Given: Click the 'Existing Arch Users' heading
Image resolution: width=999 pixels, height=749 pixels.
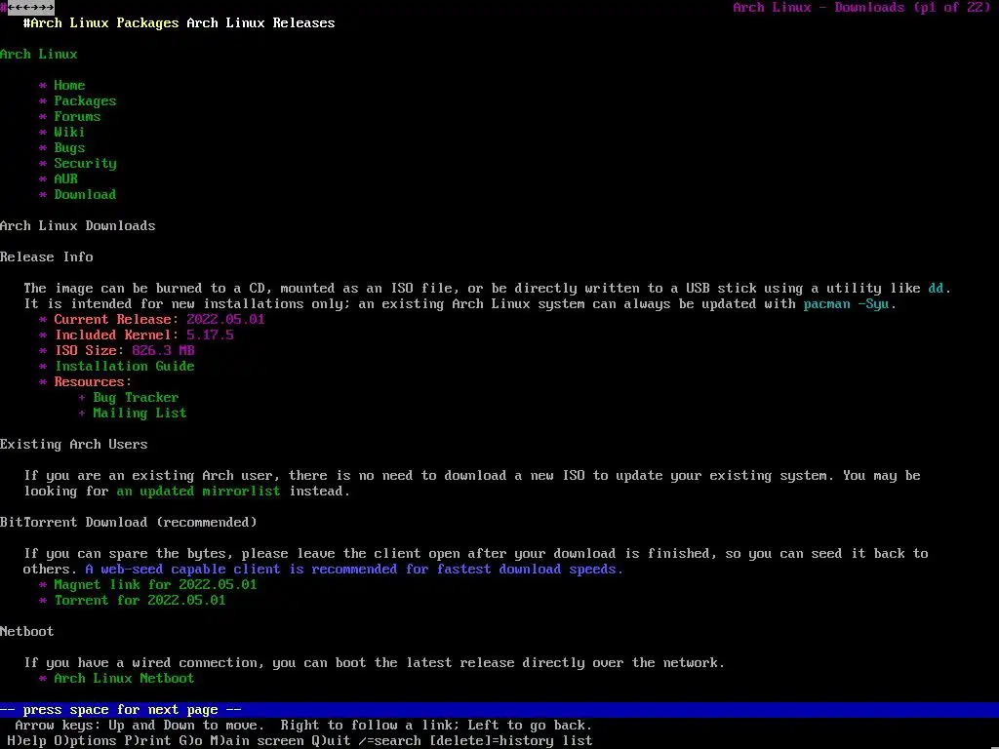Looking at the screenshot, I should coord(74,444).
